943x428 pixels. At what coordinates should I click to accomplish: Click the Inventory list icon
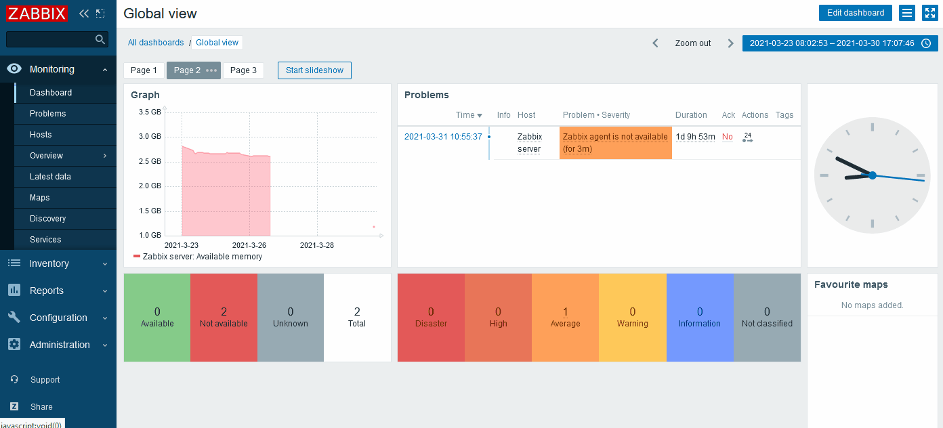[14, 263]
